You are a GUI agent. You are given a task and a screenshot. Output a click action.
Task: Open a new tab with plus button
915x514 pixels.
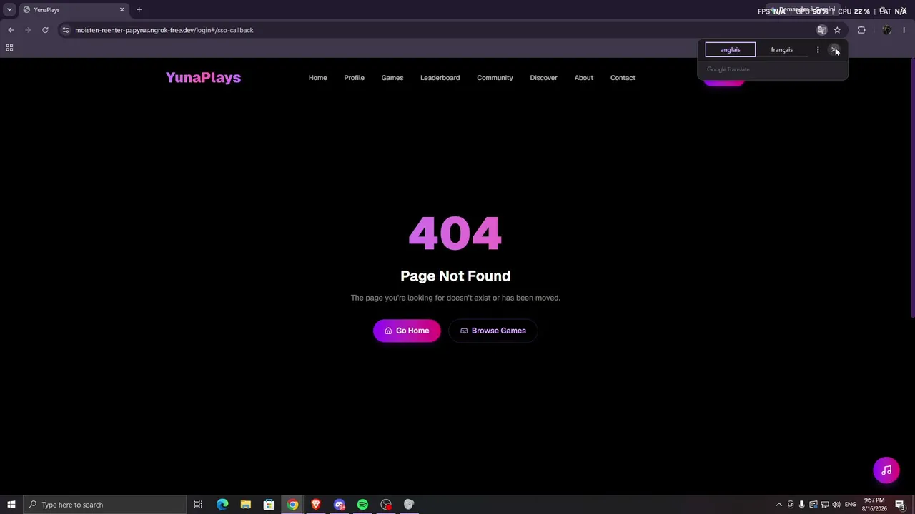[139, 10]
